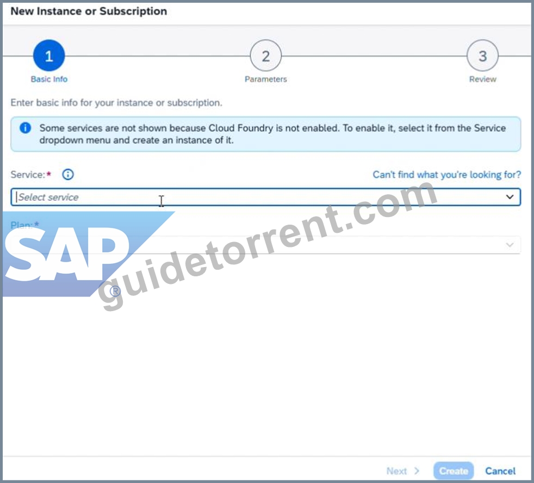Switch to the Parameters step label

pos(265,79)
